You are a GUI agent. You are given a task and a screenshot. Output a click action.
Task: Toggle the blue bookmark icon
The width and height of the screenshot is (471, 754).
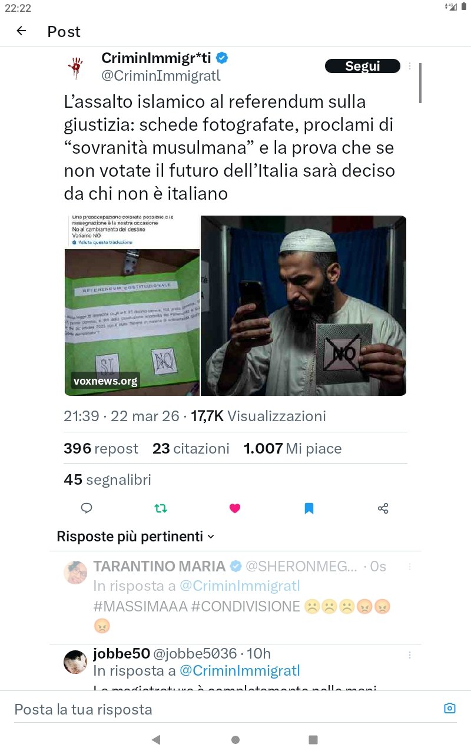(309, 508)
